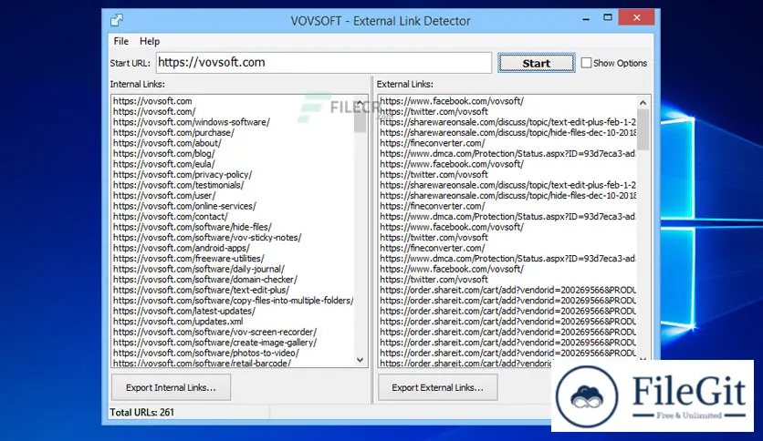Minimize the External Link Detector window
Image resolution: width=763 pixels, height=441 pixels.
[x=586, y=18]
